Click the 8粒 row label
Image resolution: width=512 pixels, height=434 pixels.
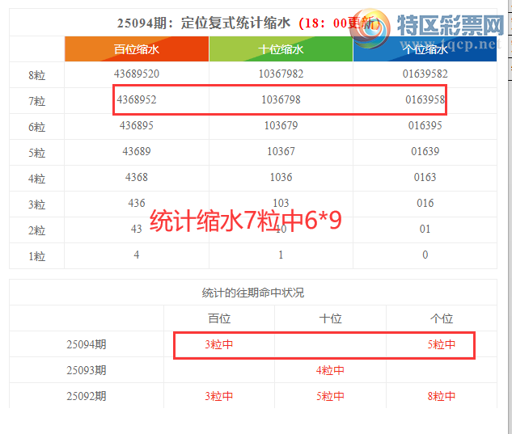(36, 74)
